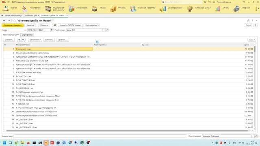The image size is (260, 146).
Task: Click the Добавить button
Action: (x=9, y=40)
